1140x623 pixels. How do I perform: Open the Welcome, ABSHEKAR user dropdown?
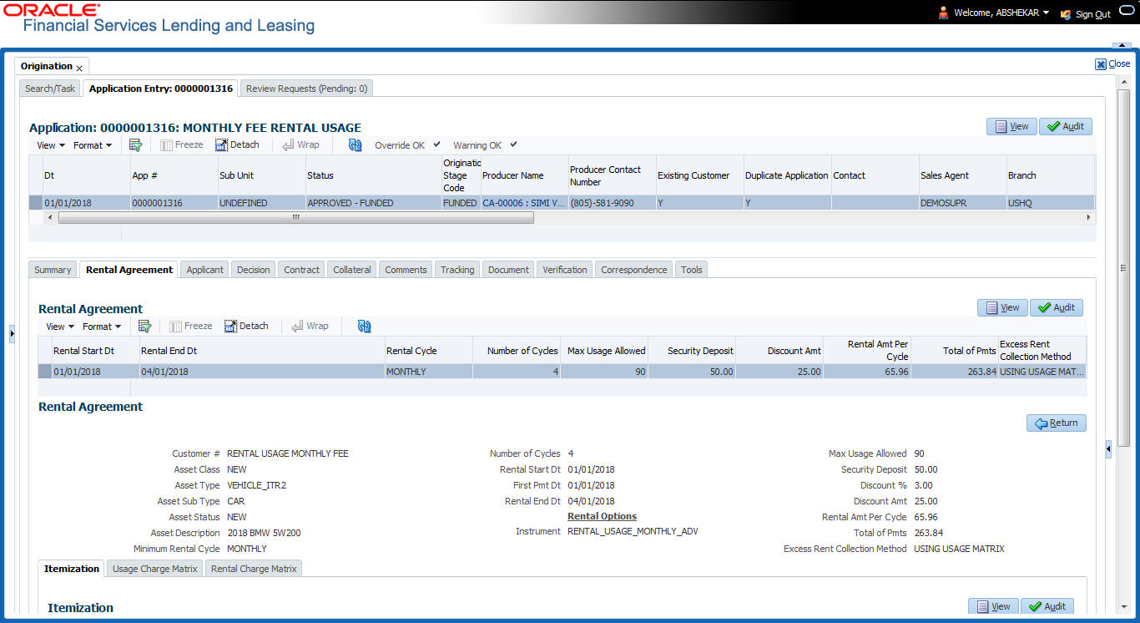[x=1046, y=13]
